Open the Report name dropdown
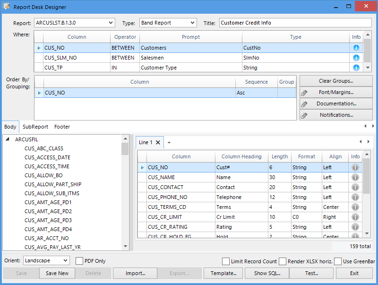This screenshot has height=285, width=378. tap(111, 23)
